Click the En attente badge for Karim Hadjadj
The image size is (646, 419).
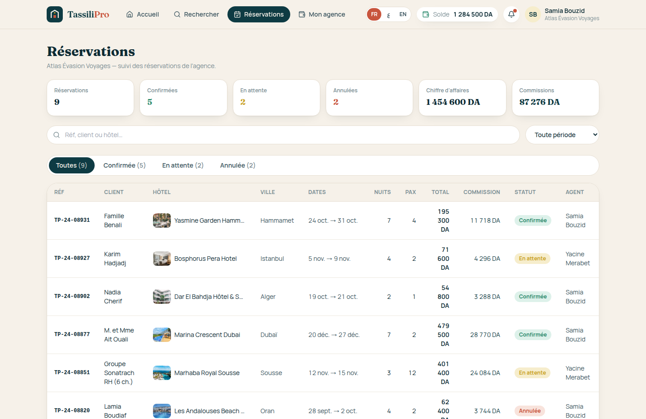(x=533, y=259)
